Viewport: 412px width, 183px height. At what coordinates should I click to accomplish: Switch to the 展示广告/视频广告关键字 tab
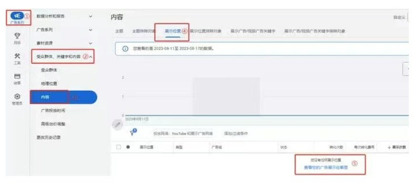[253, 31]
